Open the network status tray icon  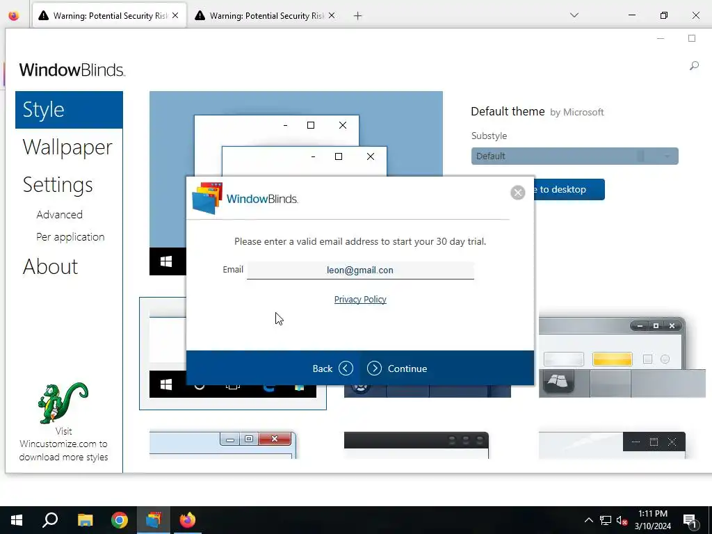click(606, 520)
